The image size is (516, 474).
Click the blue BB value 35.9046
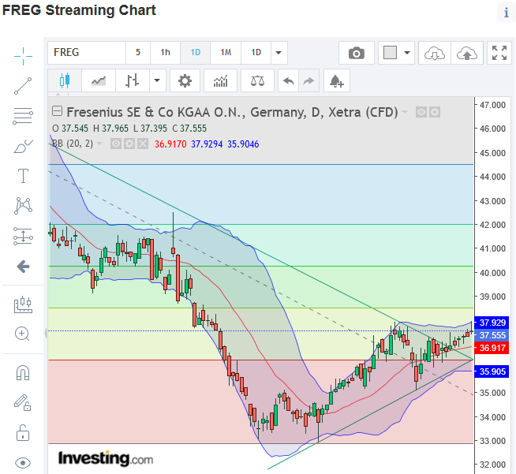243,144
